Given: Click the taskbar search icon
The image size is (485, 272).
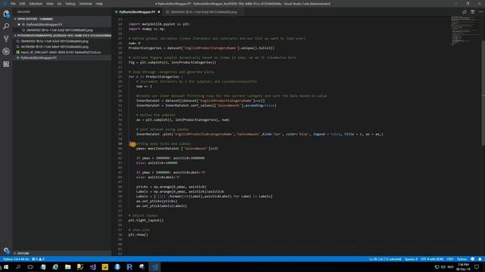Looking at the screenshot, I should 18,267.
